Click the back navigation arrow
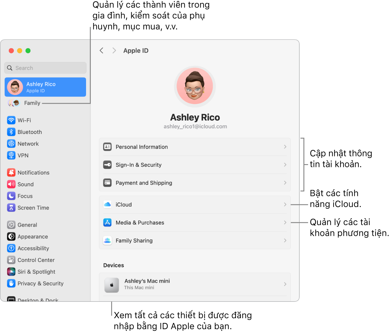This screenshot has width=391, height=333. point(101,50)
